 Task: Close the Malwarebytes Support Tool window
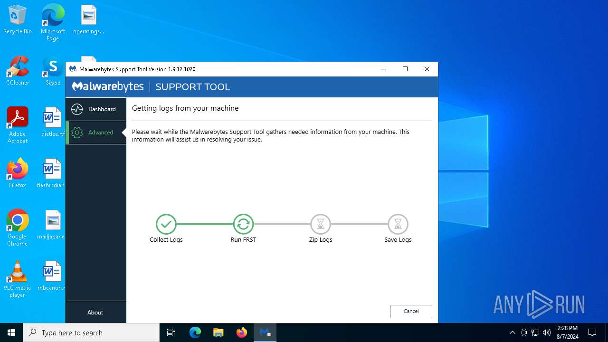tap(427, 69)
